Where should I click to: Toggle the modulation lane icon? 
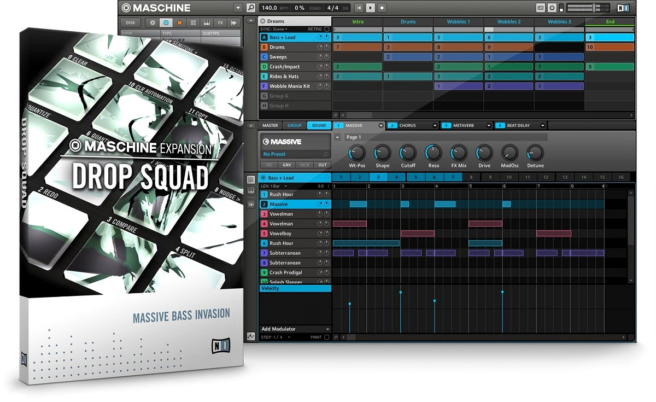click(x=251, y=335)
